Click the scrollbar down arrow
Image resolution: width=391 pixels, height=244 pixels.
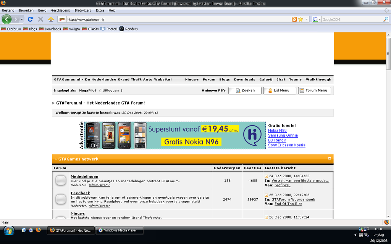(388, 217)
